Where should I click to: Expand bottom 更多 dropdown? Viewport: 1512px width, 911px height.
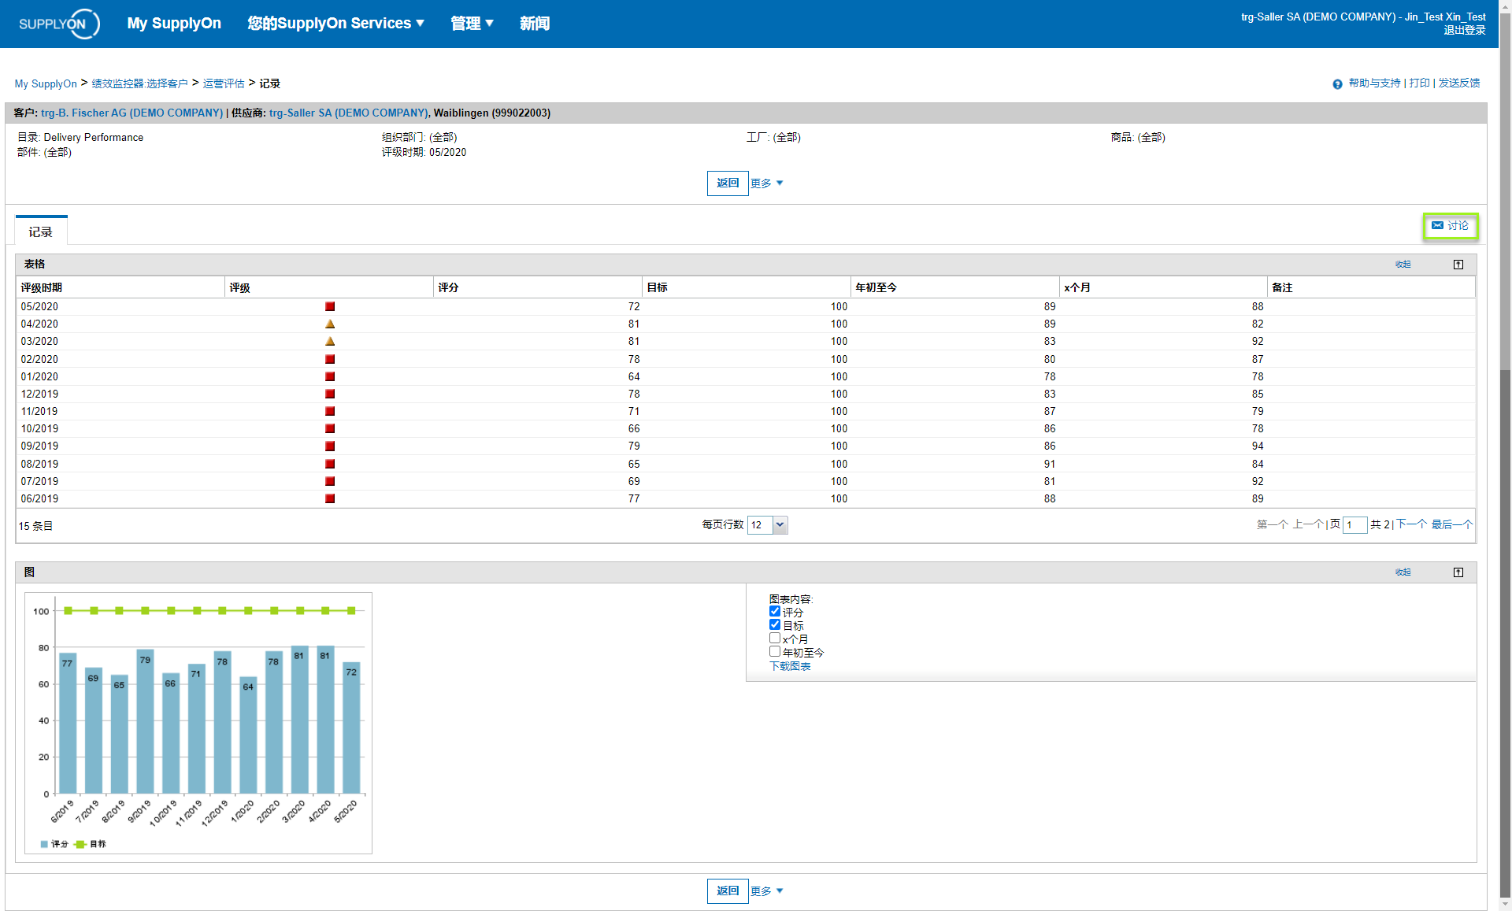pos(767,891)
